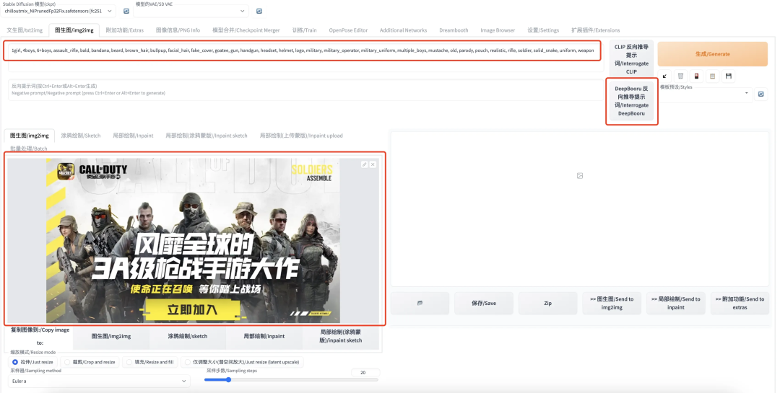This screenshot has height=393, width=780.
Task: Click the orange Generate button
Action: [712, 53]
